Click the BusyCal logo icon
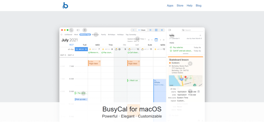 [65, 5]
